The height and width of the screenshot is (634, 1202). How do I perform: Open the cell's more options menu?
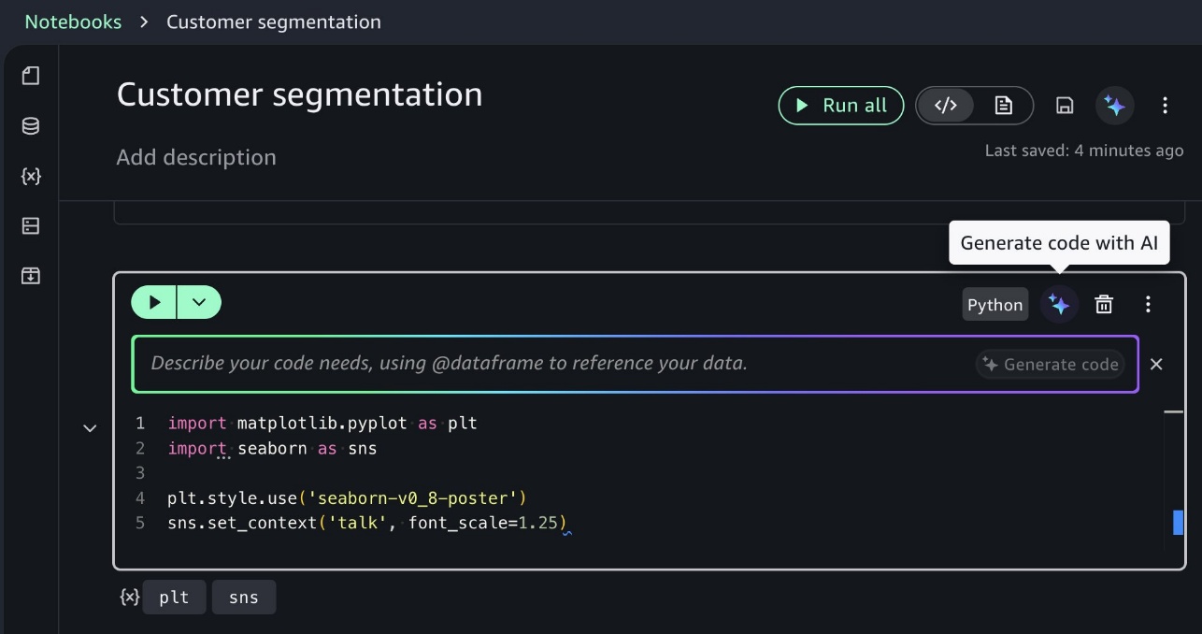[x=1149, y=304]
